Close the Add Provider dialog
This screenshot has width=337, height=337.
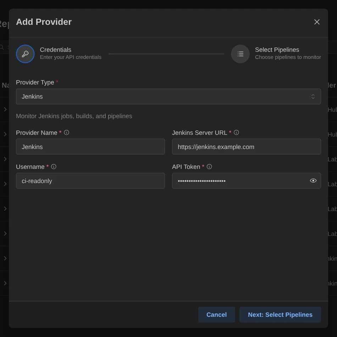coord(316,22)
